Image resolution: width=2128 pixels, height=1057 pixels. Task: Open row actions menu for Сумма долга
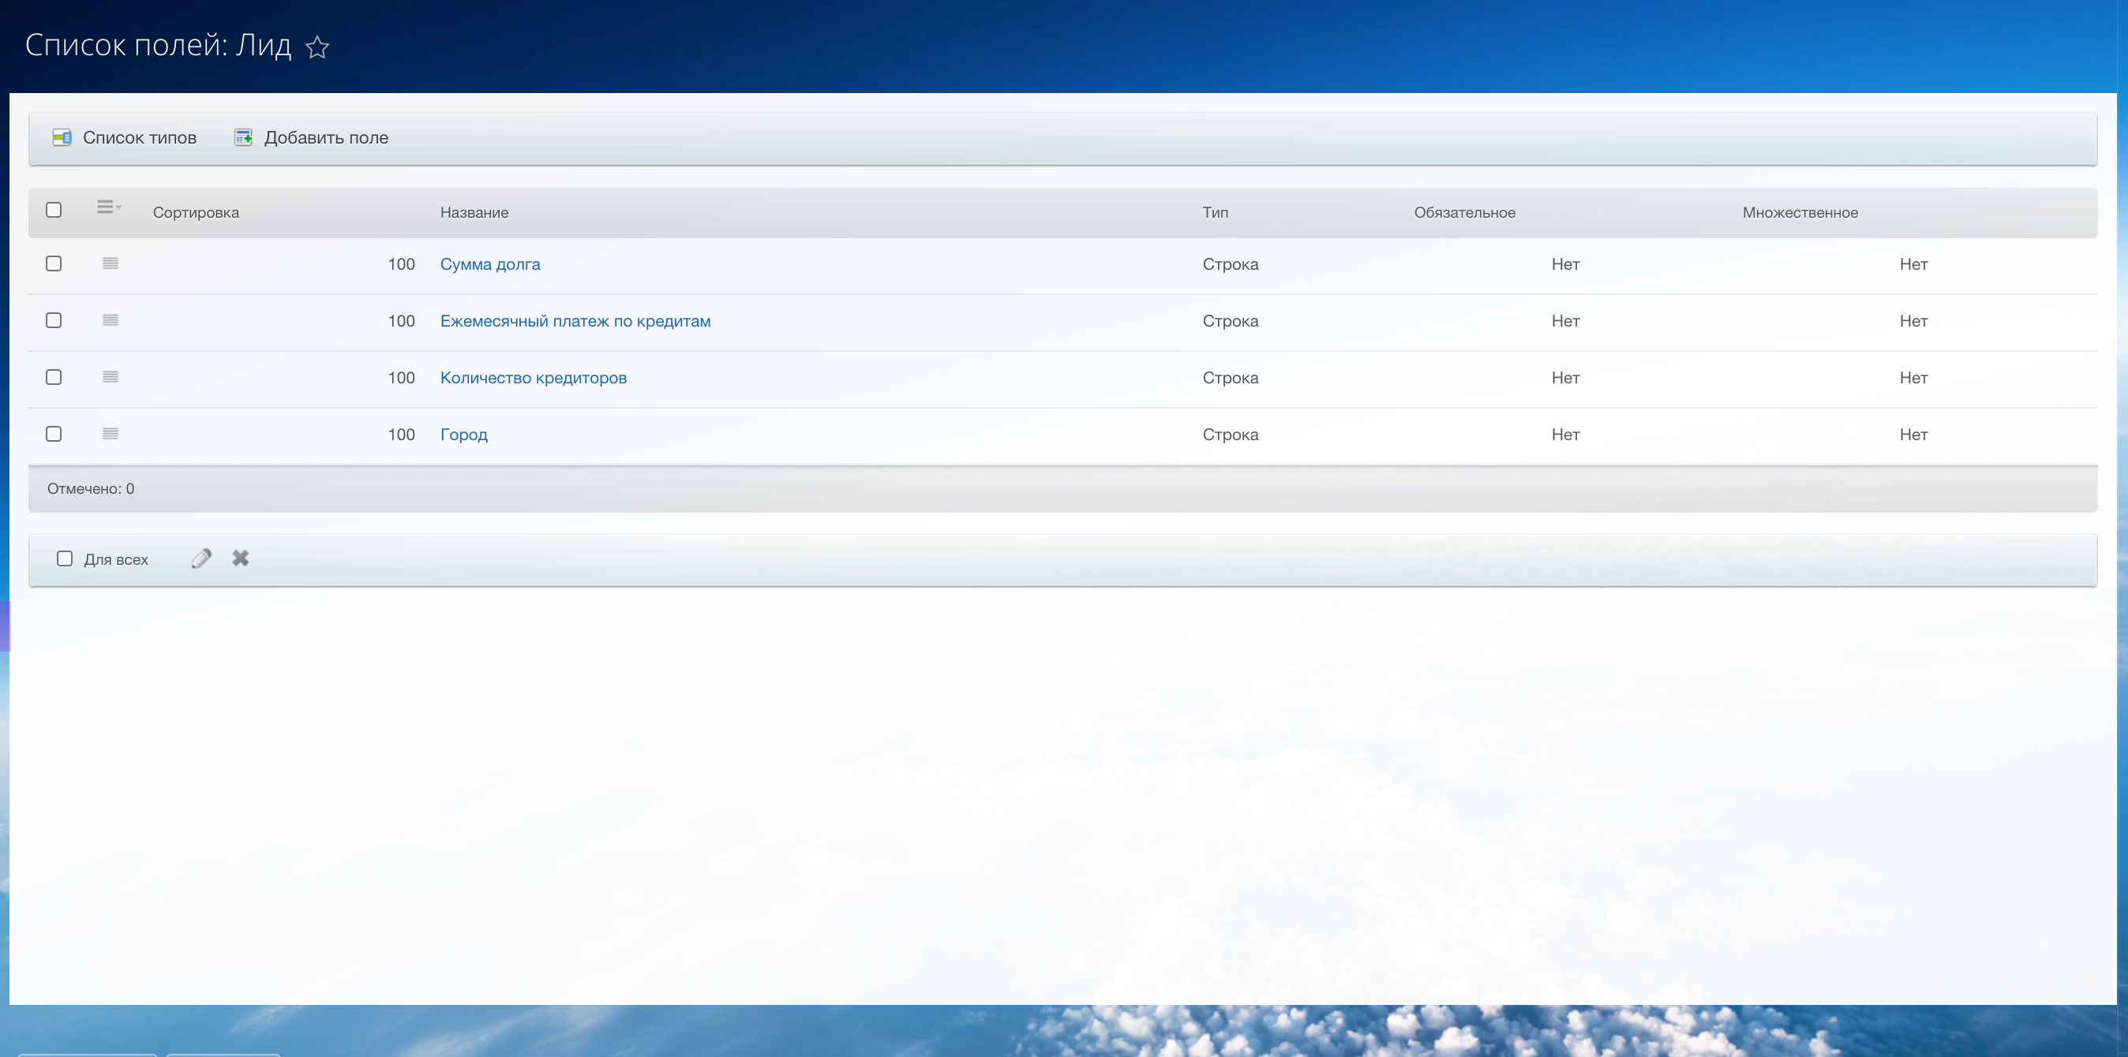pyautogui.click(x=110, y=263)
